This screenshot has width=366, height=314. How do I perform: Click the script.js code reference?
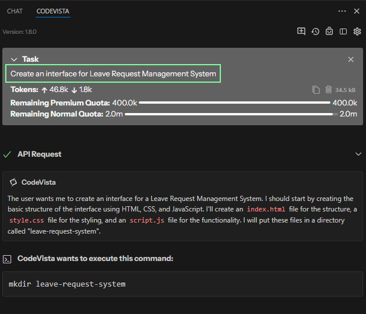coord(147,220)
